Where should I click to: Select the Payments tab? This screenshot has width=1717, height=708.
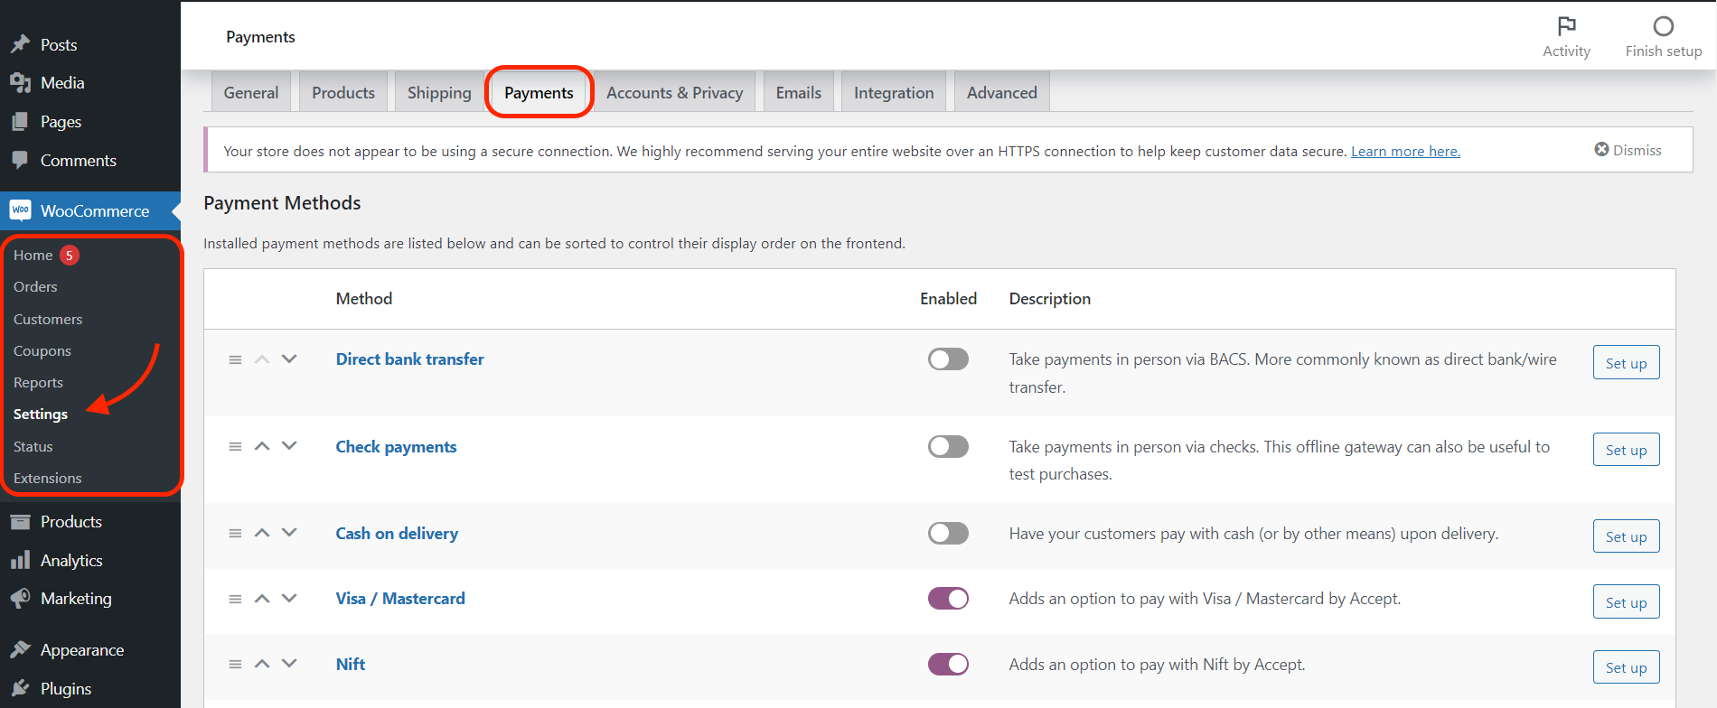(539, 92)
